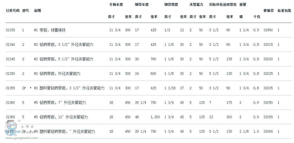294x143 pixels.
Task: Click order number 31345 cell
Action: (x=10, y=59)
